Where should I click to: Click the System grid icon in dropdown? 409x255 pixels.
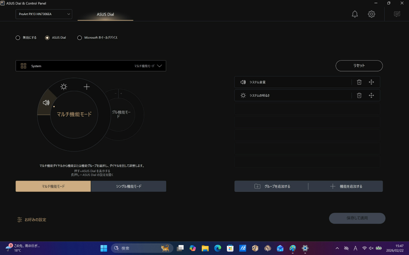point(24,66)
